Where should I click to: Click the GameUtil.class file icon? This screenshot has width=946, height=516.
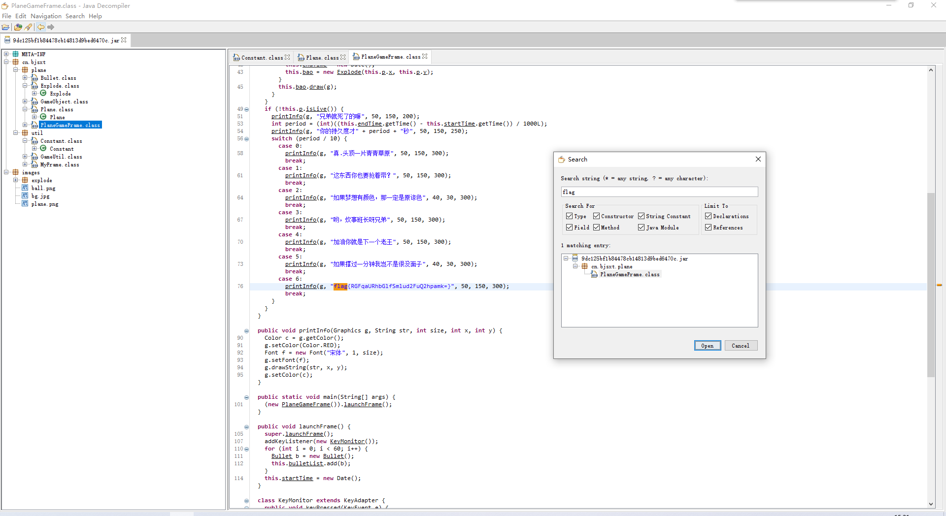34,157
